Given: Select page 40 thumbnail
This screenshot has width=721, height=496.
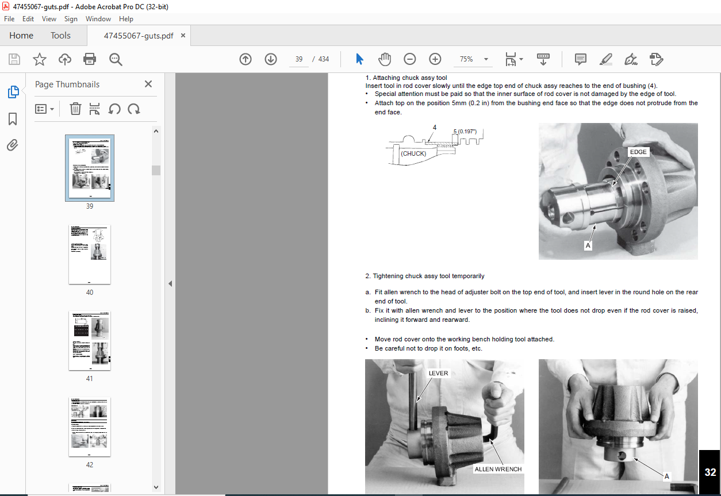Looking at the screenshot, I should point(90,255).
